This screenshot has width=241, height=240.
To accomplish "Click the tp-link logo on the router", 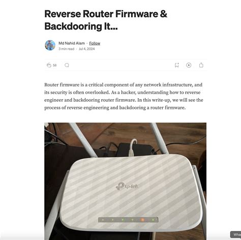I will 127,186.
